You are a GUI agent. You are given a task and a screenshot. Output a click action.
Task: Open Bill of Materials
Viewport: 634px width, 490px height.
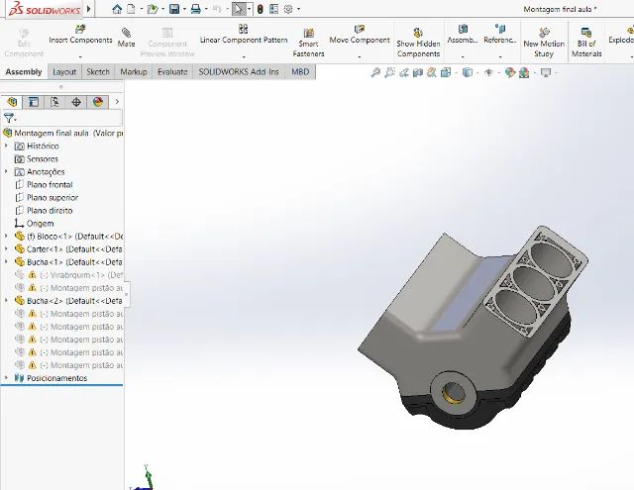tap(586, 43)
